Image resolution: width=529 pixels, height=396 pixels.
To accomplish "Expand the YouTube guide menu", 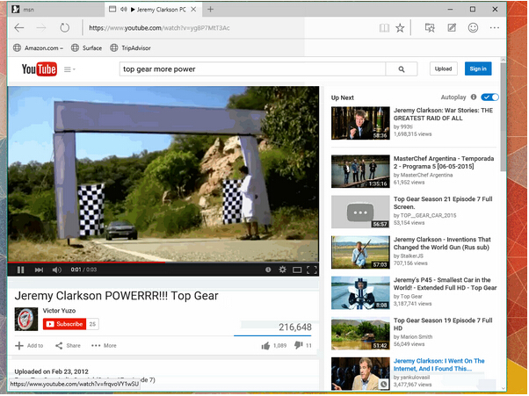I will [x=69, y=69].
